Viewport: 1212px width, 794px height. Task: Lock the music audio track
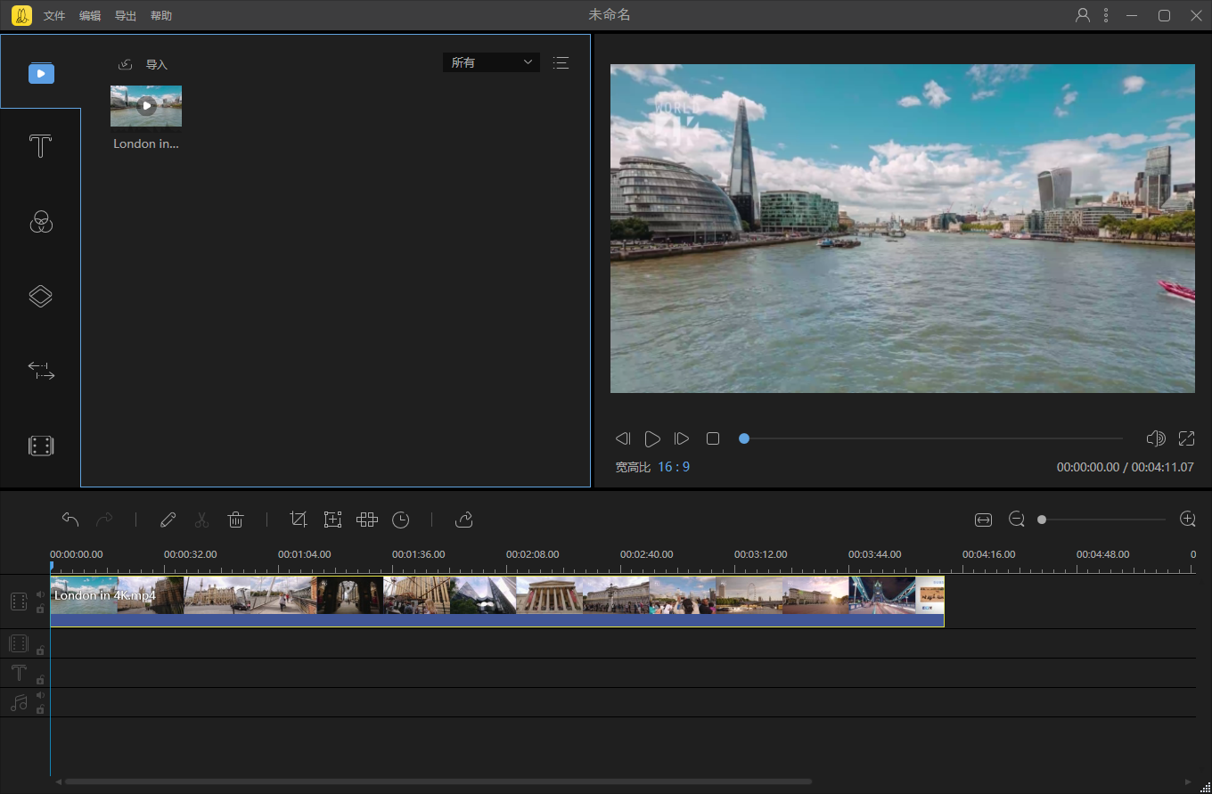[x=40, y=710]
